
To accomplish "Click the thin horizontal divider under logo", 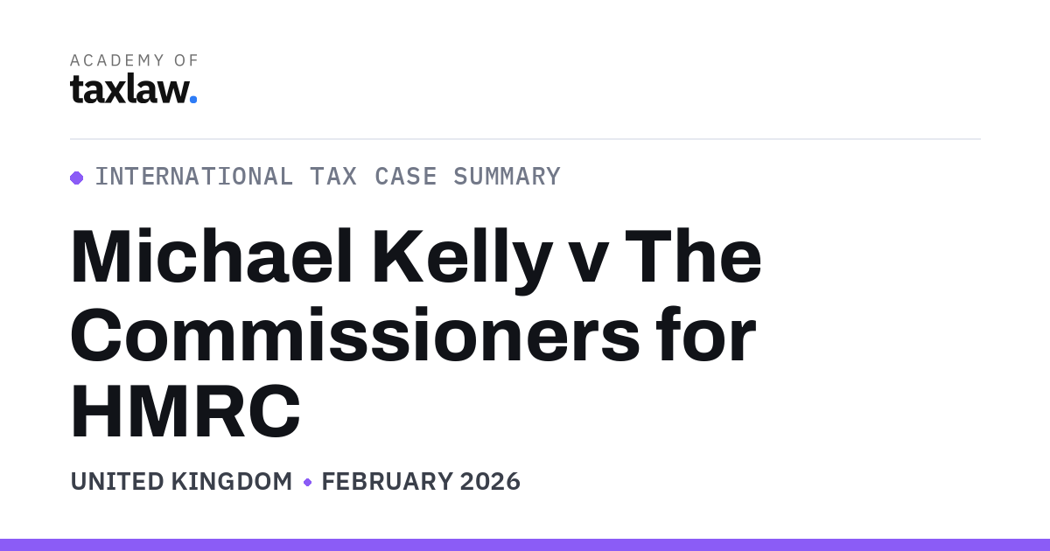I will 525,139.
